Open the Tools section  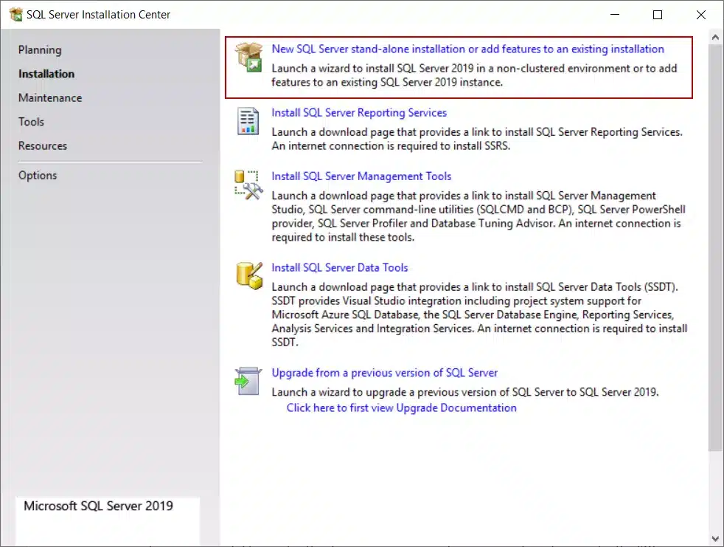[x=32, y=122]
